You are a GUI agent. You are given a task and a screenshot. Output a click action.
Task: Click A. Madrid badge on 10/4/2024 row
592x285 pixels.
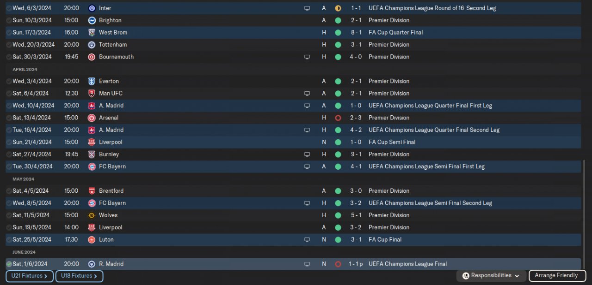(x=92, y=106)
